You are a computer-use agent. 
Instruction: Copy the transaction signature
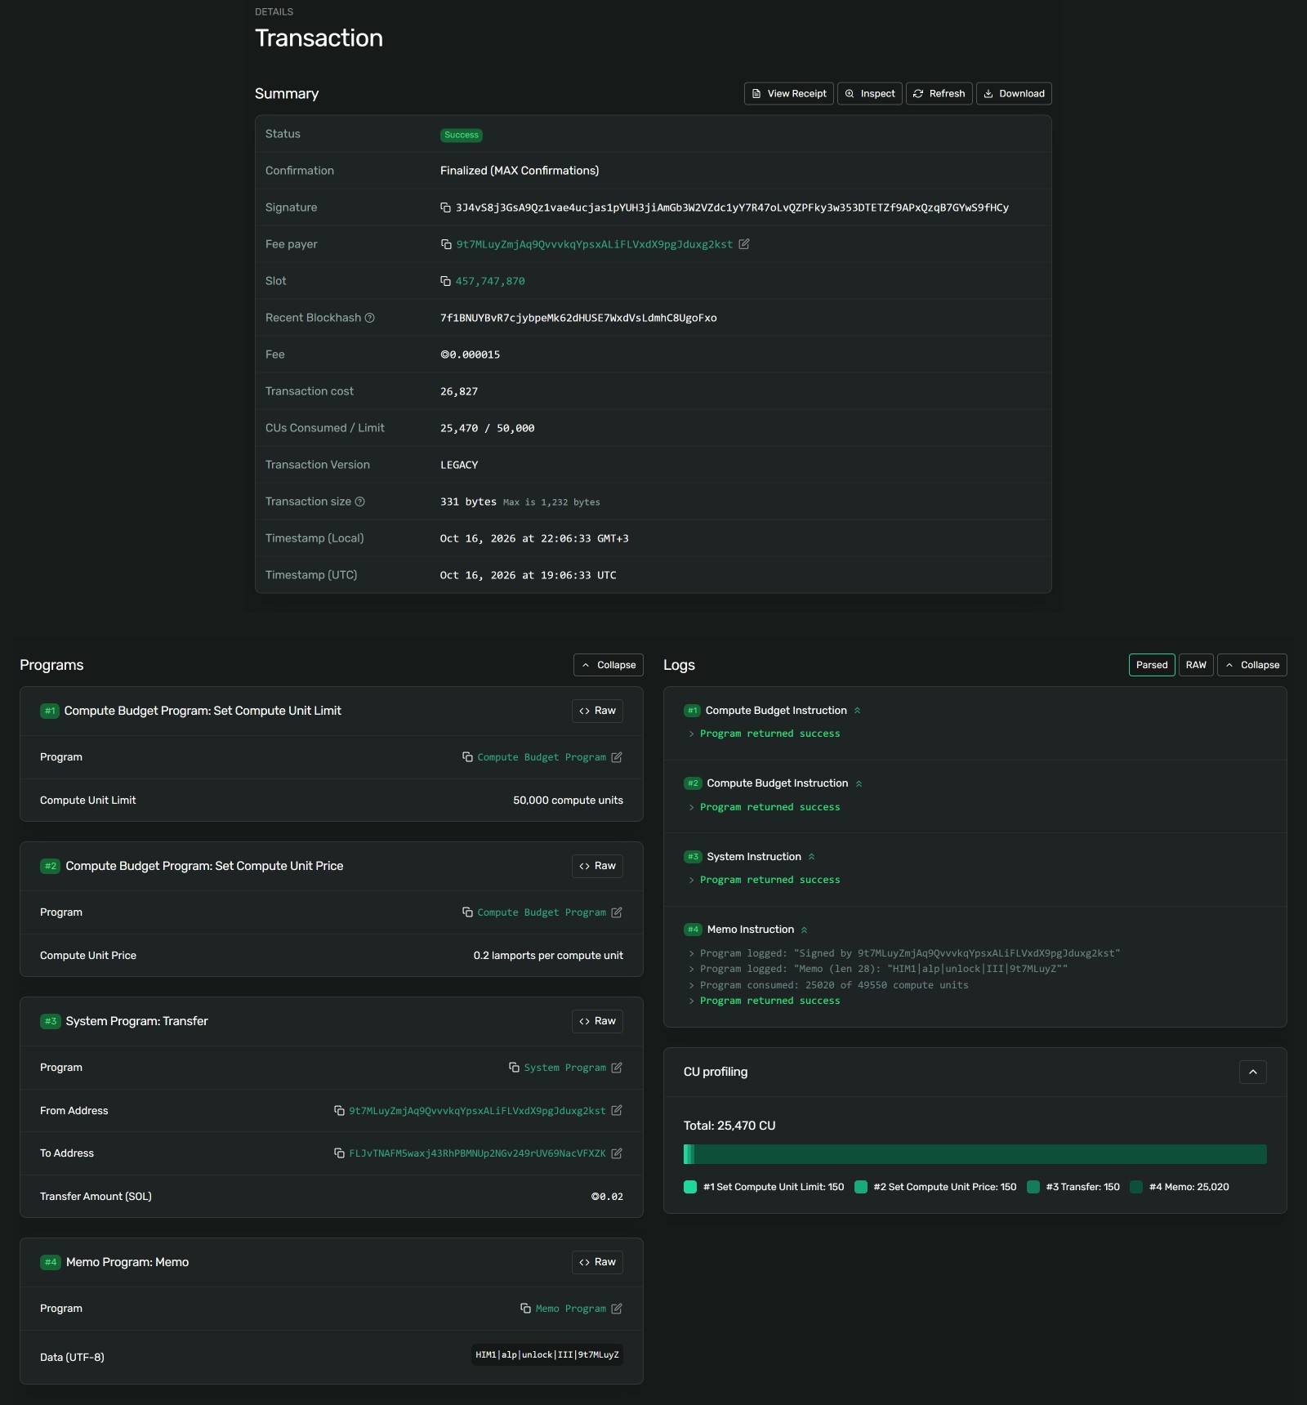point(445,207)
